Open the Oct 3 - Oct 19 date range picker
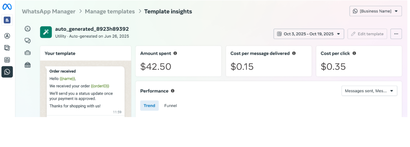 coord(309,34)
